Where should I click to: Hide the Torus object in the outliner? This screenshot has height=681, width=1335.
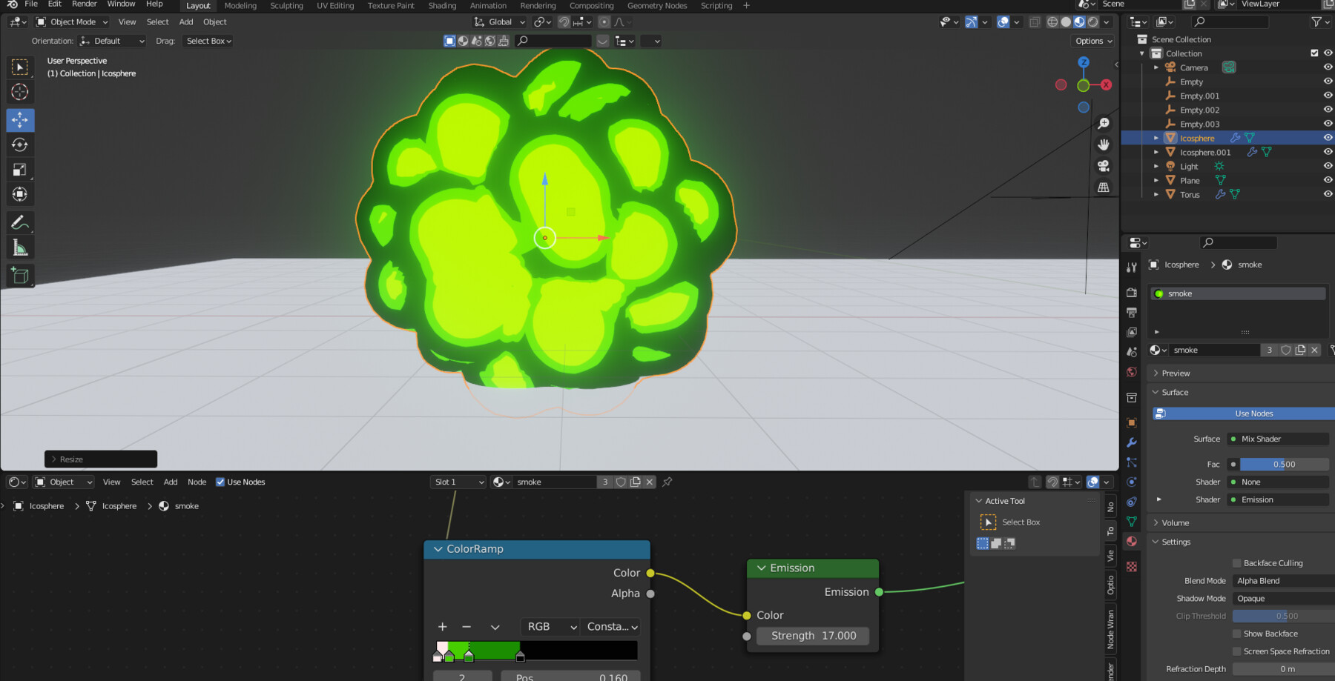[1328, 194]
